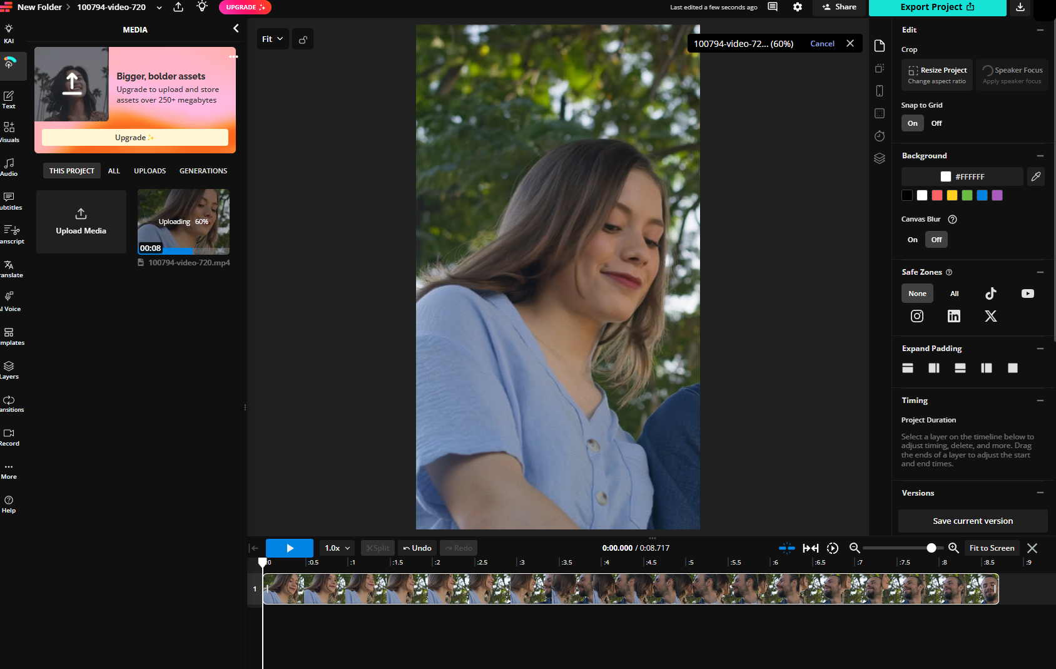Viewport: 1056px width, 669px height.
Task: Collapse the Expand Padding section
Action: [x=1040, y=349]
